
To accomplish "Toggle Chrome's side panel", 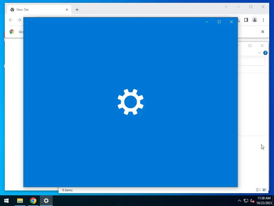I will click(246, 20).
